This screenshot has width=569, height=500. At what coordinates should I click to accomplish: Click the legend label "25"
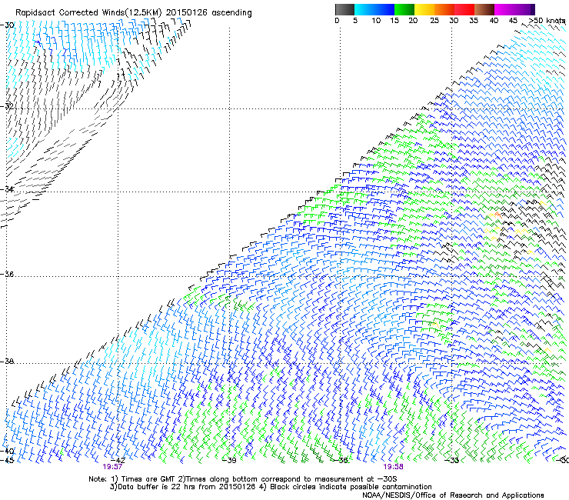tap(434, 21)
